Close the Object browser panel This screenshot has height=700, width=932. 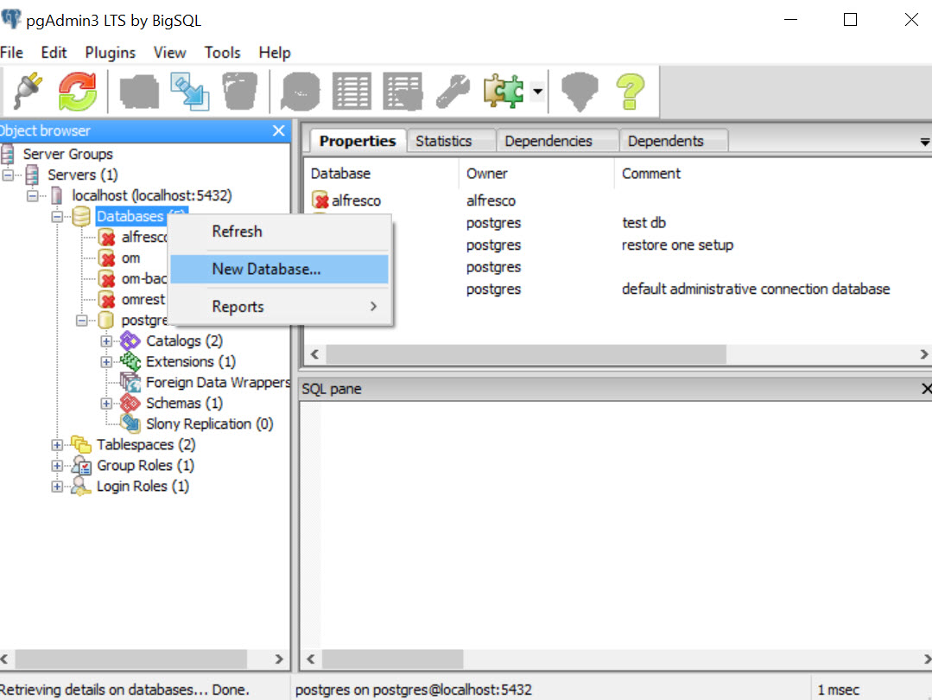point(278,130)
